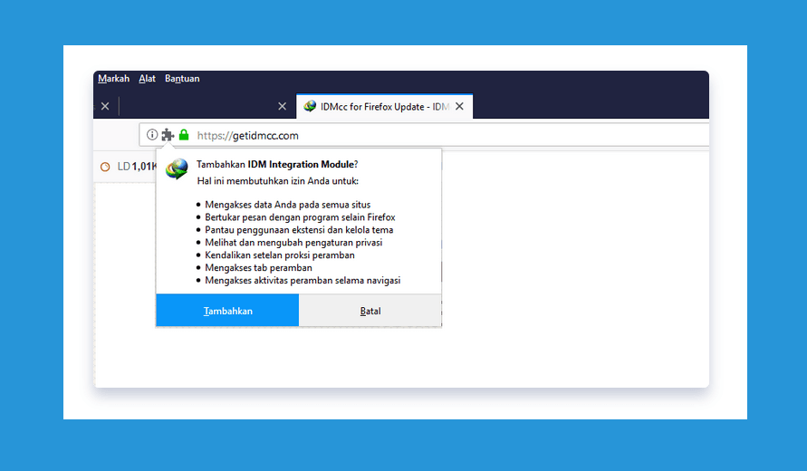The image size is (807, 471).
Task: Click 'Kendalikan setelan proksi peramban'
Action: tap(280, 255)
